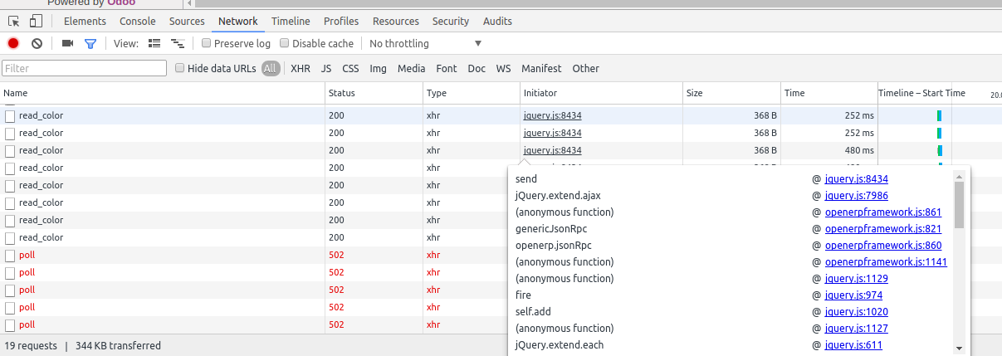This screenshot has height=356, width=1002.
Task: Open jquery.js:1020 link beside self.add
Action: [x=856, y=311]
